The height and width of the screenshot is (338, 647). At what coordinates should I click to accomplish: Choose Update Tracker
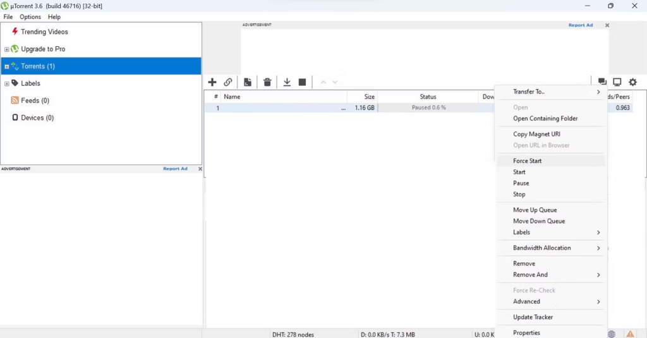pyautogui.click(x=551, y=317)
